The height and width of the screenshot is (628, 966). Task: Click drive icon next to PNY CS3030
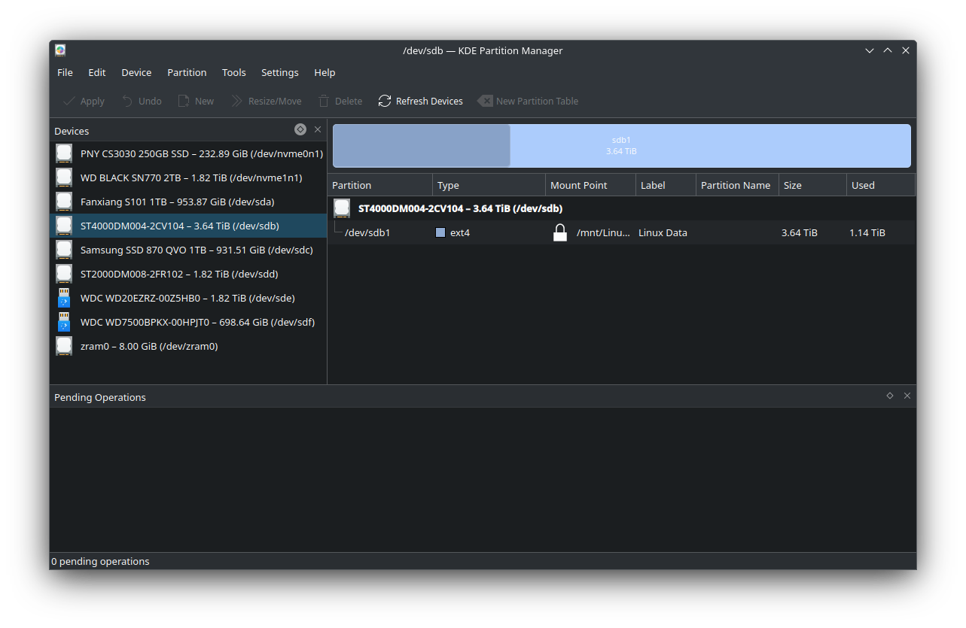point(64,153)
